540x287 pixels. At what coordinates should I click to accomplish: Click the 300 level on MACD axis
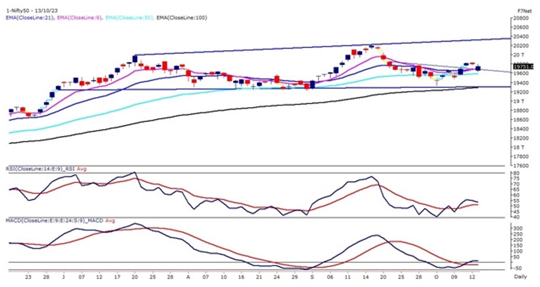pyautogui.click(x=519, y=228)
